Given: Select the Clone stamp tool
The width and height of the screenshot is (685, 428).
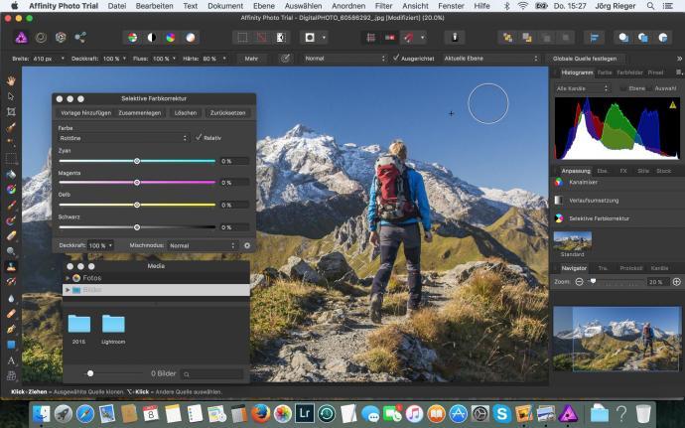Looking at the screenshot, I should click(11, 266).
